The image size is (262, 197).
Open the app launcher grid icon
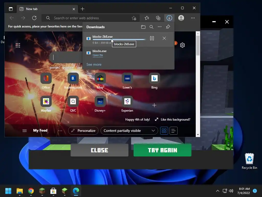(18, 45)
